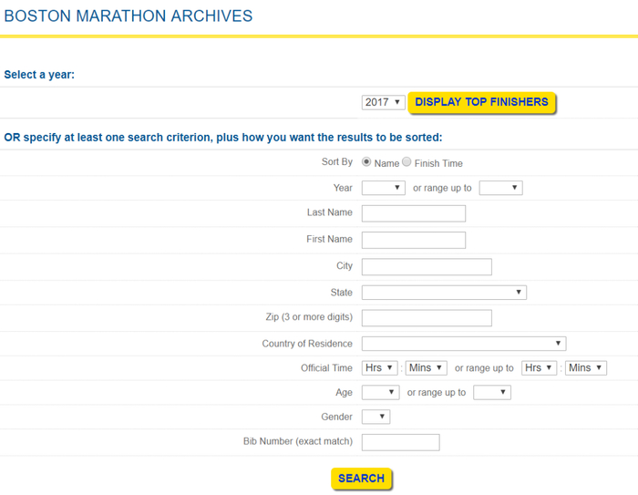Screen dimensions: 638x495
Task: Open the Age start dropdown
Action: pos(380,392)
